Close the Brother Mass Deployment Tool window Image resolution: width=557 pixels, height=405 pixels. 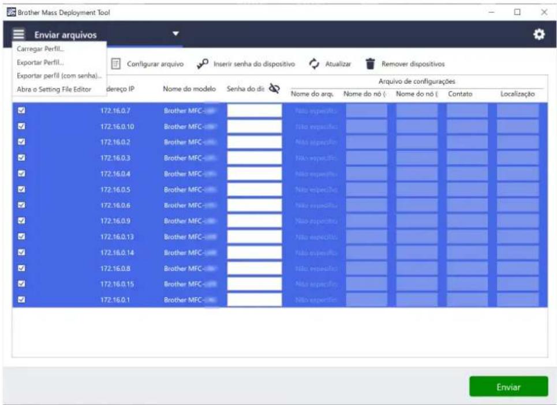[544, 12]
